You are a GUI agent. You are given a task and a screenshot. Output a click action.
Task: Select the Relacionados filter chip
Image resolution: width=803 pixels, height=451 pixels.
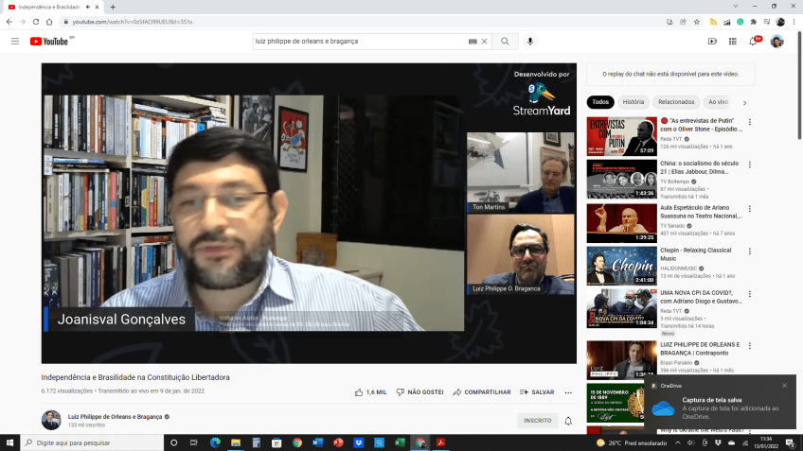click(676, 102)
